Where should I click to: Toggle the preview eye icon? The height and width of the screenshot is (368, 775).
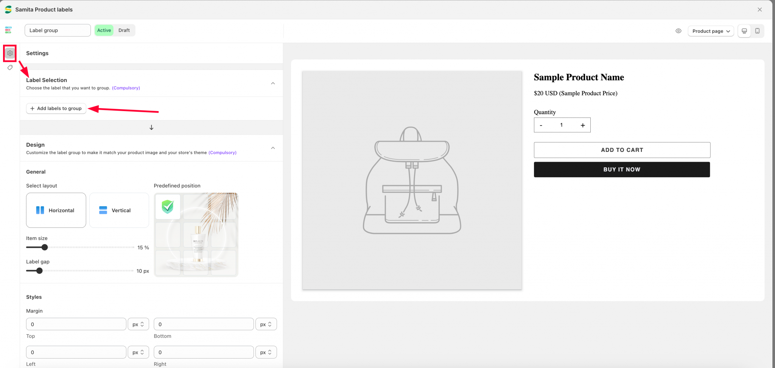tap(678, 31)
